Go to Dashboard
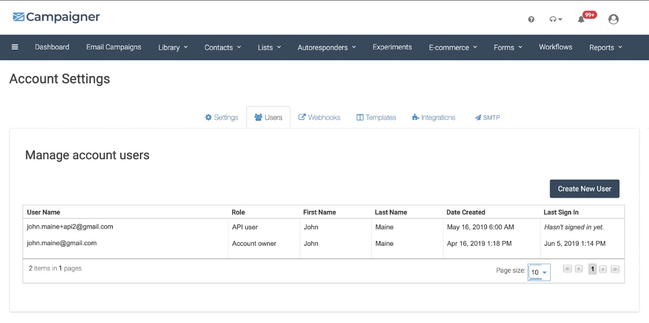Image resolution: width=649 pixels, height=323 pixels. pos(52,47)
